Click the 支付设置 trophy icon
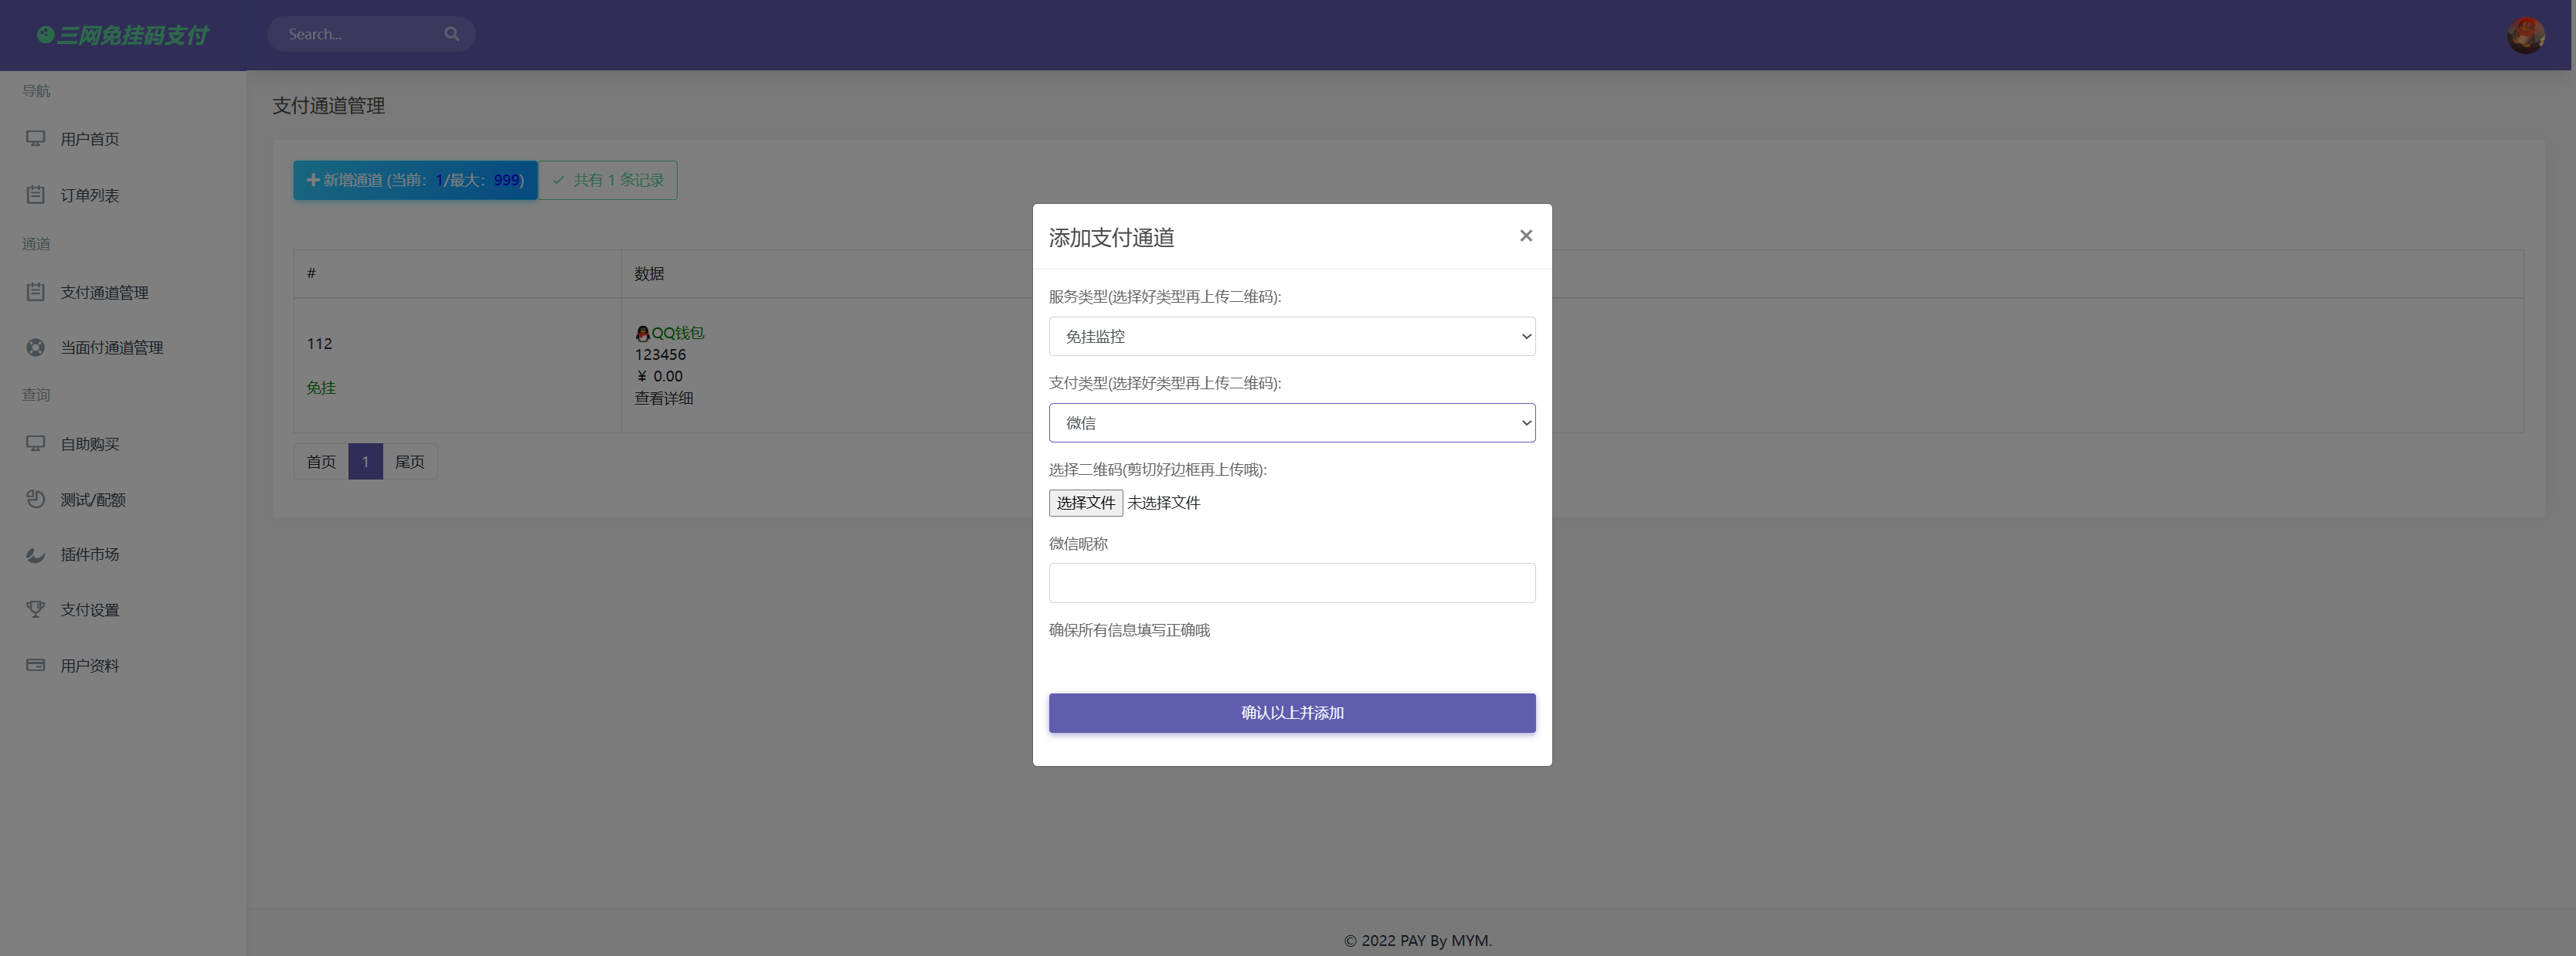 (x=35, y=609)
